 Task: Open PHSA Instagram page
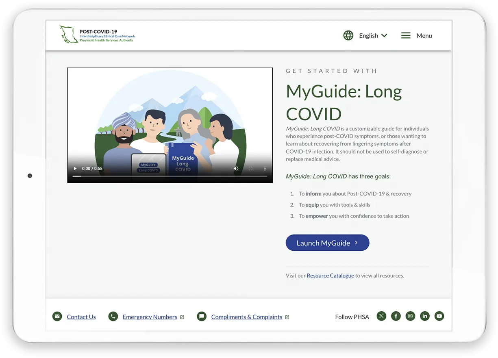click(x=411, y=316)
